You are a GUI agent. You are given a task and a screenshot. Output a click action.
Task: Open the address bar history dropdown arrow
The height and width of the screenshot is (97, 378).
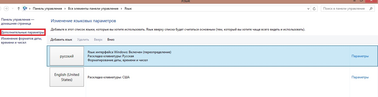tap(309, 9)
